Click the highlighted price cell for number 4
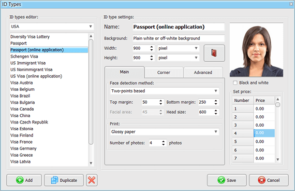Image resolution: width=295 pixels, height=191 pixels. coord(264,133)
